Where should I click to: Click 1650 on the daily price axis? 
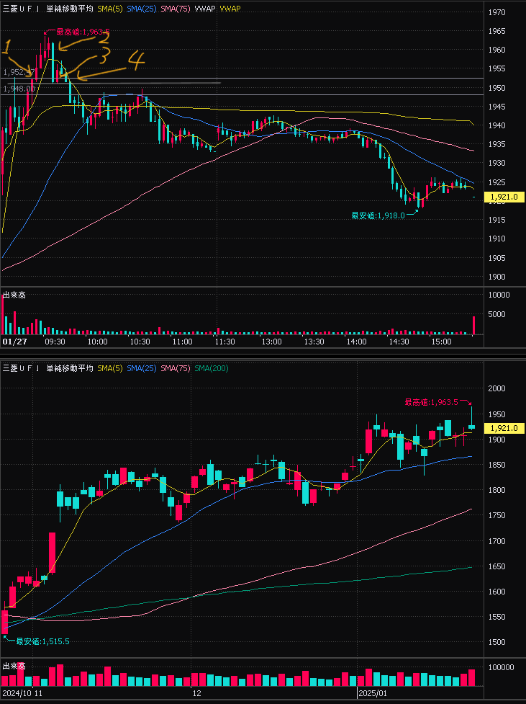tap(496, 566)
